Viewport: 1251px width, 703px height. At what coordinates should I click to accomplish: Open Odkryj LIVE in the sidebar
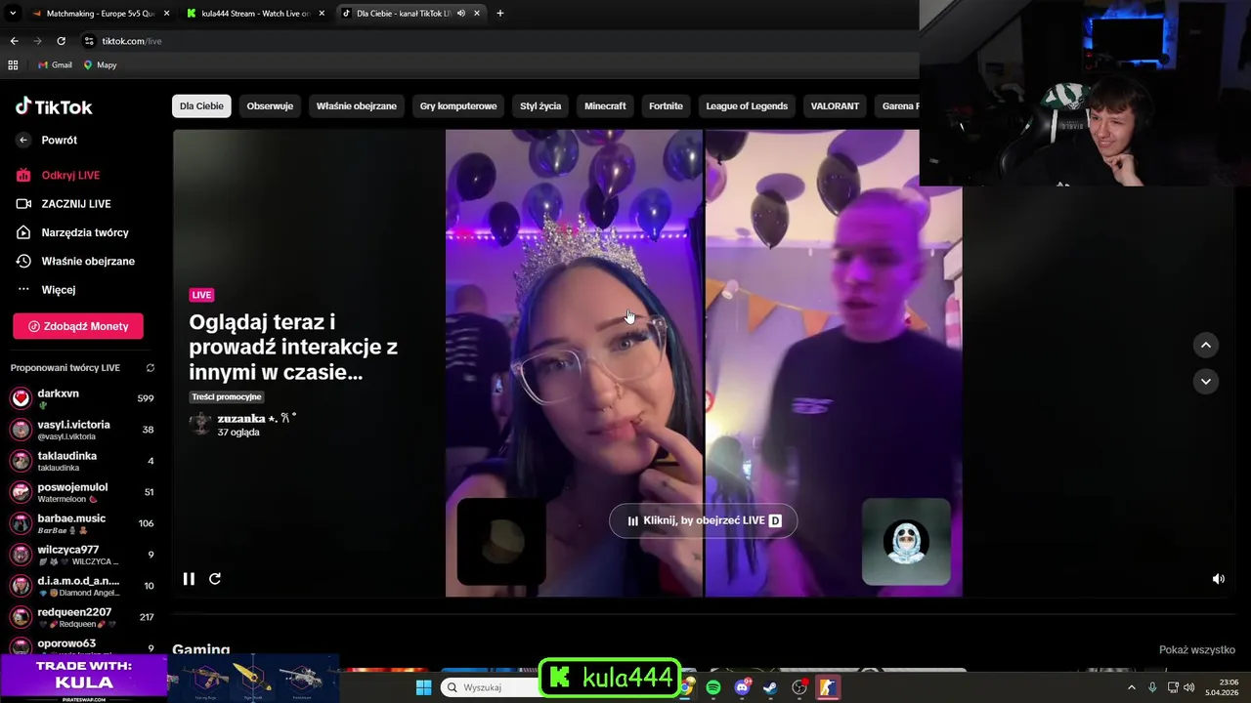[70, 175]
